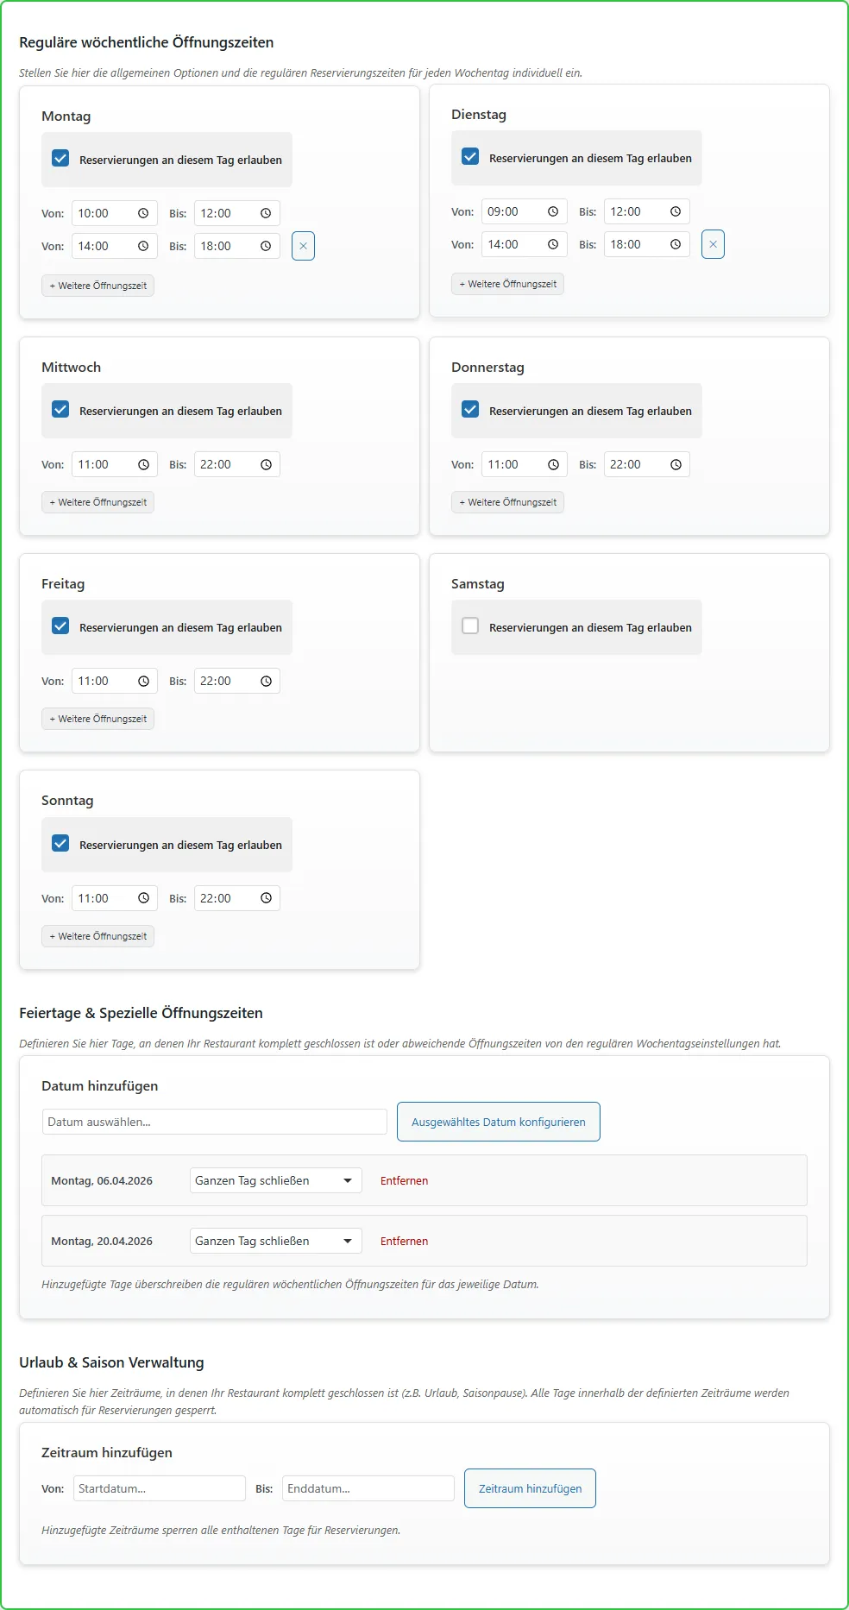Click Ausgewähltes Datum konfigurieren button
Viewport: 849px width, 1610px height.
[498, 1122]
